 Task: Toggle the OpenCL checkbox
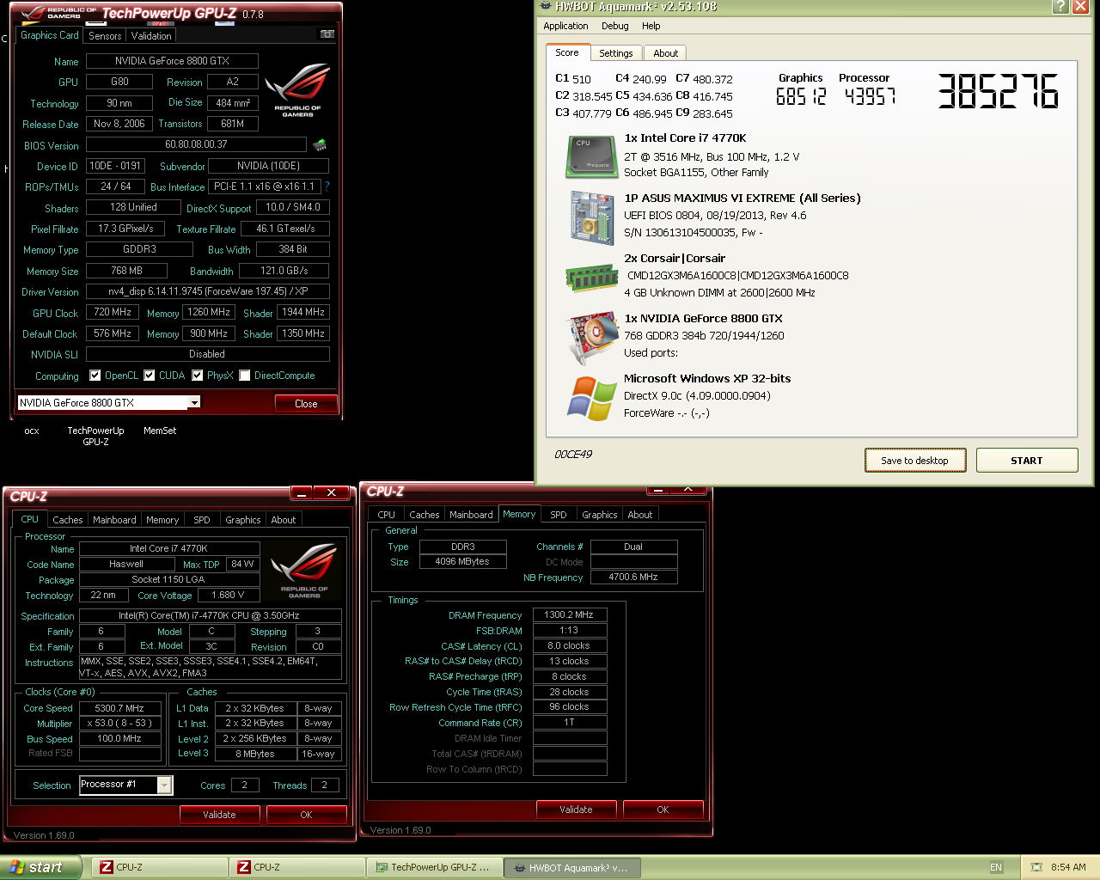coord(95,375)
